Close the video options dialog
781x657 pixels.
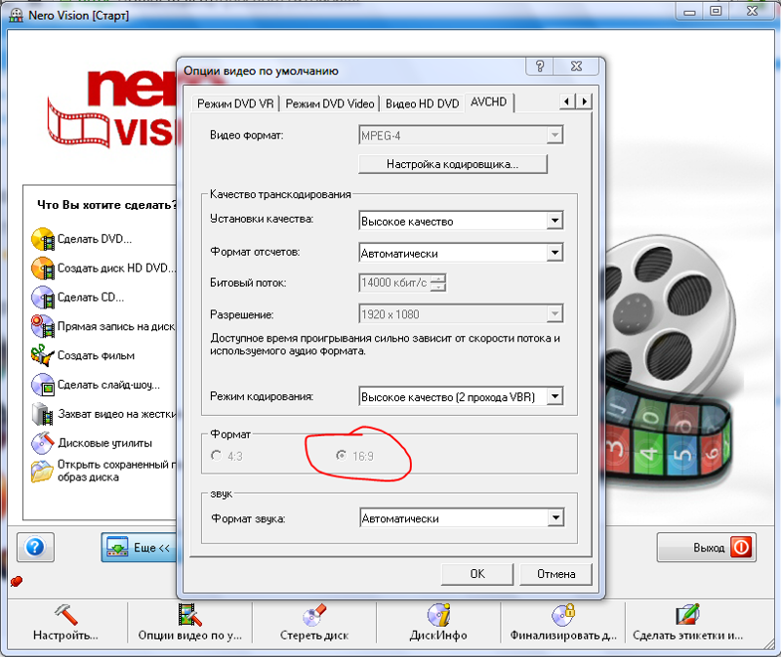pyautogui.click(x=576, y=66)
